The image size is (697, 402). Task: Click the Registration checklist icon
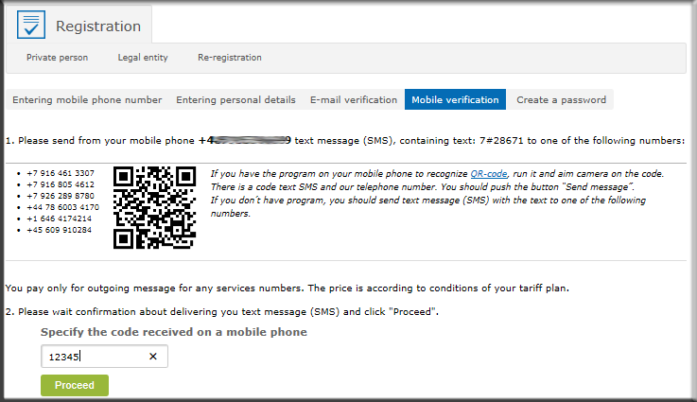31,25
